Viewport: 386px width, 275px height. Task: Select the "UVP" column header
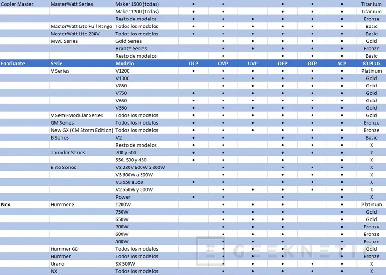[253, 63]
